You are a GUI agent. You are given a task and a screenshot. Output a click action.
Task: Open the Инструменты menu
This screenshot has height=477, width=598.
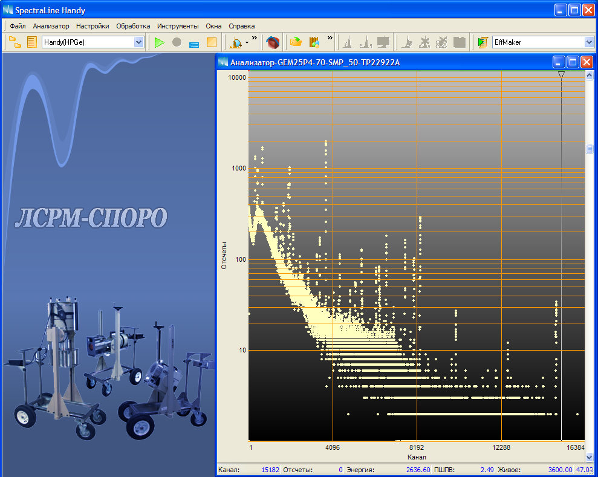178,26
